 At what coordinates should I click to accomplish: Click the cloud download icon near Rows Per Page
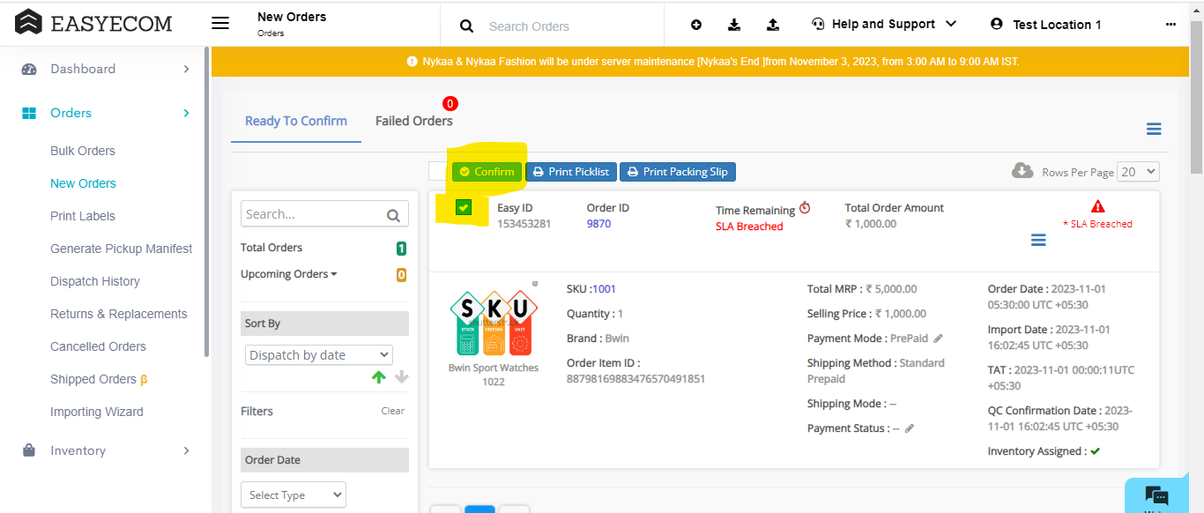(1022, 171)
